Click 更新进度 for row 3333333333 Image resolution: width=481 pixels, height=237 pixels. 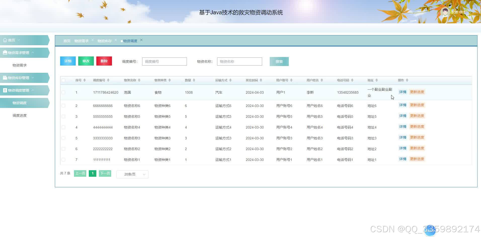tap(417, 138)
